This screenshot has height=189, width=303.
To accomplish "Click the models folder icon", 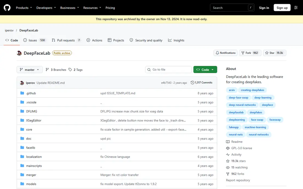I will coord(22,184).
